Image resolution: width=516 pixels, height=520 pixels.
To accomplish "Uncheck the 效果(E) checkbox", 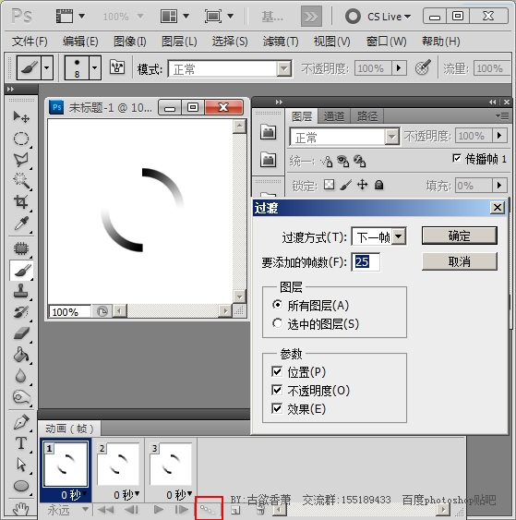I will click(x=277, y=408).
